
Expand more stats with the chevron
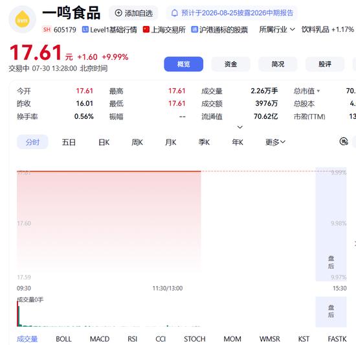pyautogui.click(x=240, y=127)
